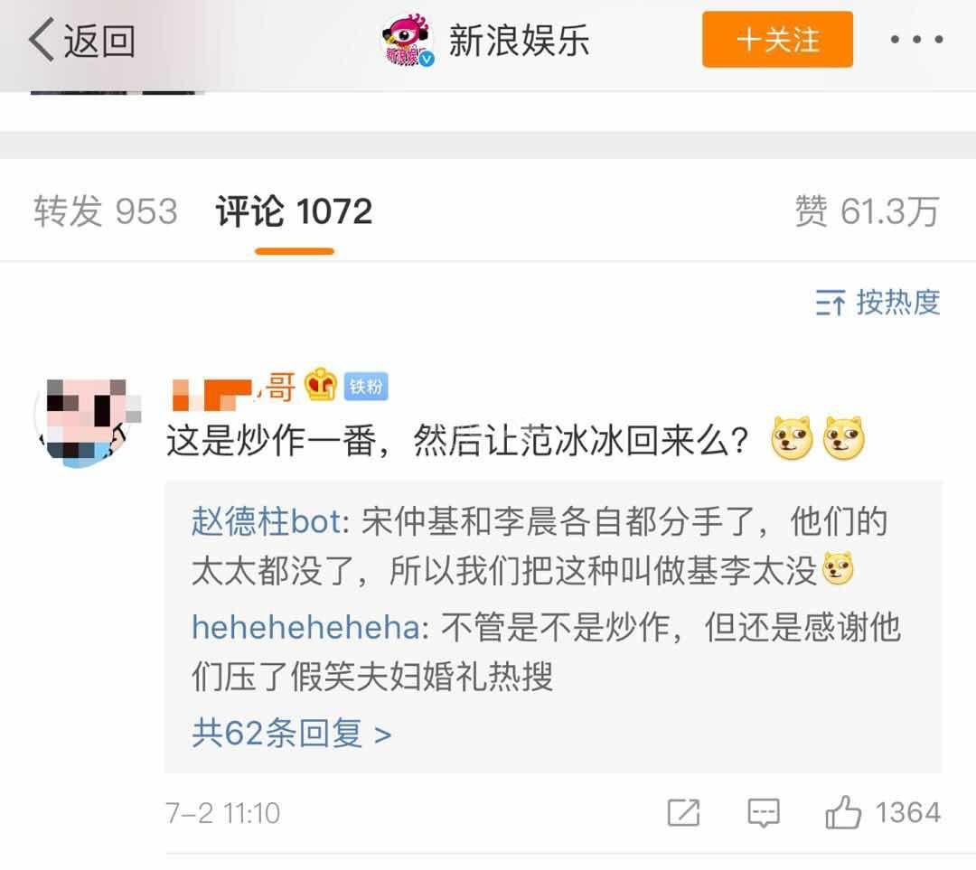Open 赵德柱bot user profile link
The height and width of the screenshot is (870, 976).
(267, 521)
